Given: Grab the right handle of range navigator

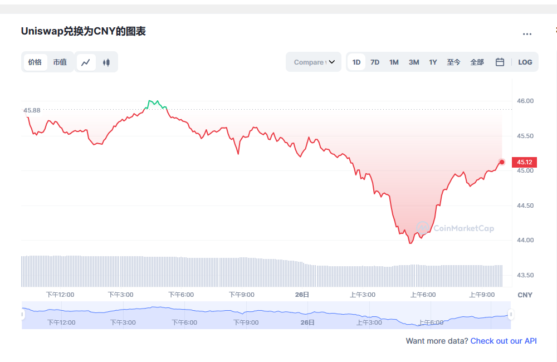Looking at the screenshot, I should point(511,315).
